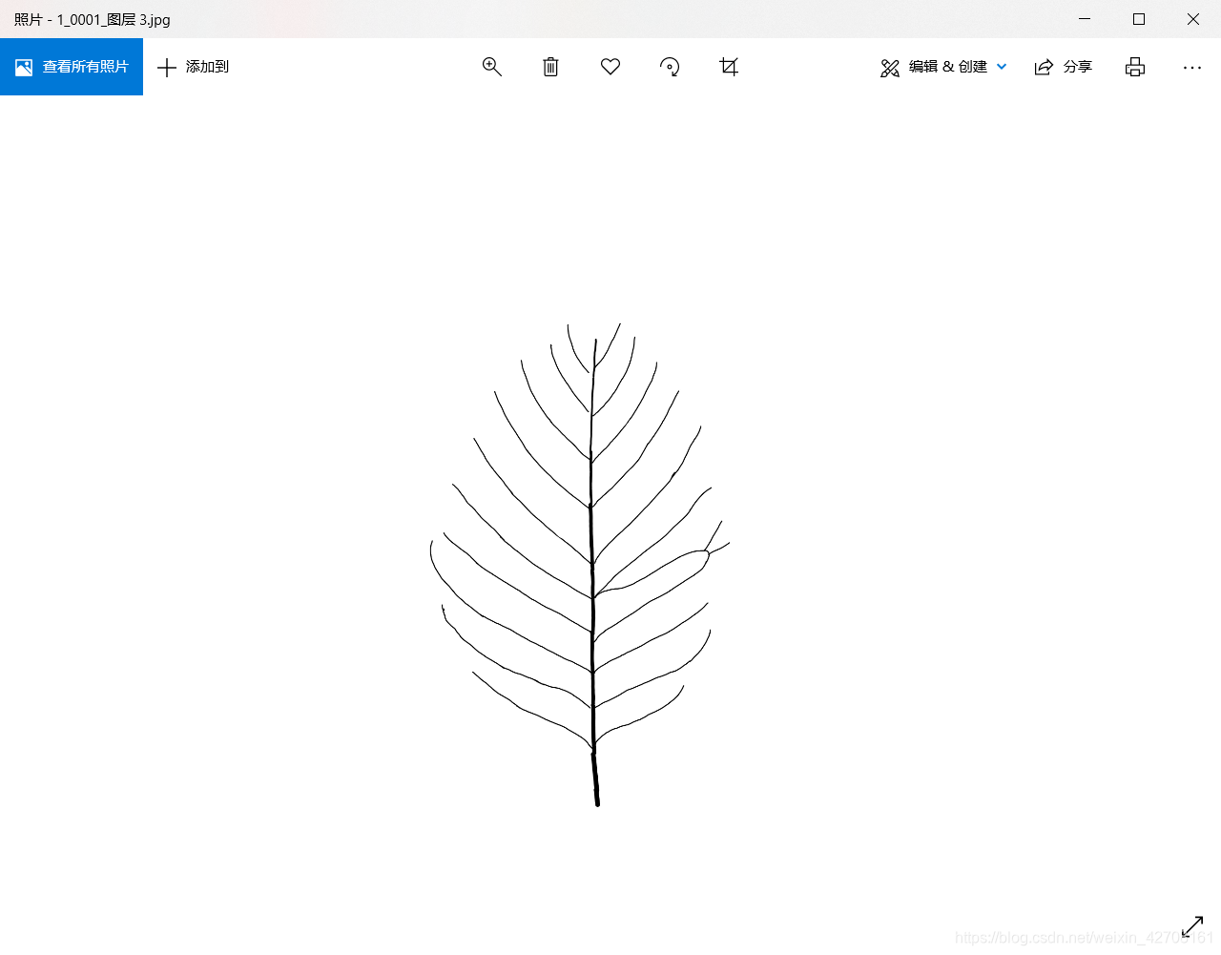Click the plus icon beside 添加到
This screenshot has width=1221, height=955.
167,67
